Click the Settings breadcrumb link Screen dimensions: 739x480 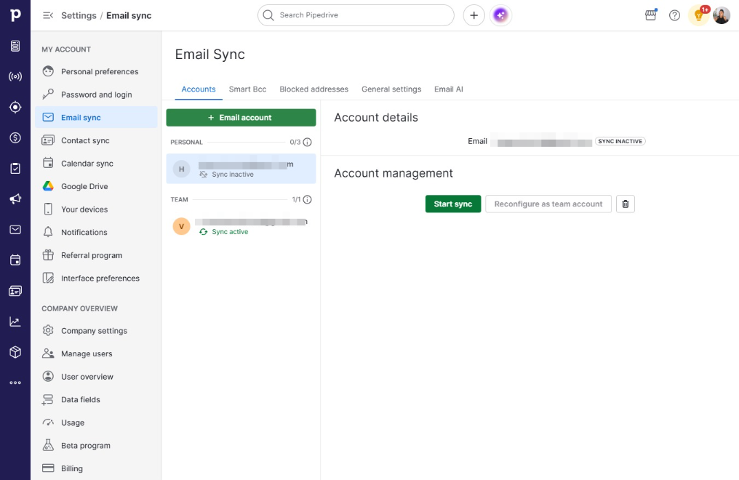point(79,15)
